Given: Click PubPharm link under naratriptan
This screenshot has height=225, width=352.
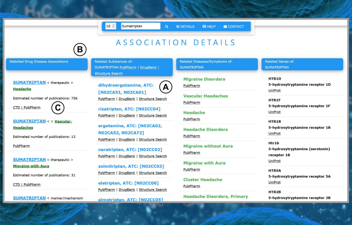Looking at the screenshot, I should [106, 156].
